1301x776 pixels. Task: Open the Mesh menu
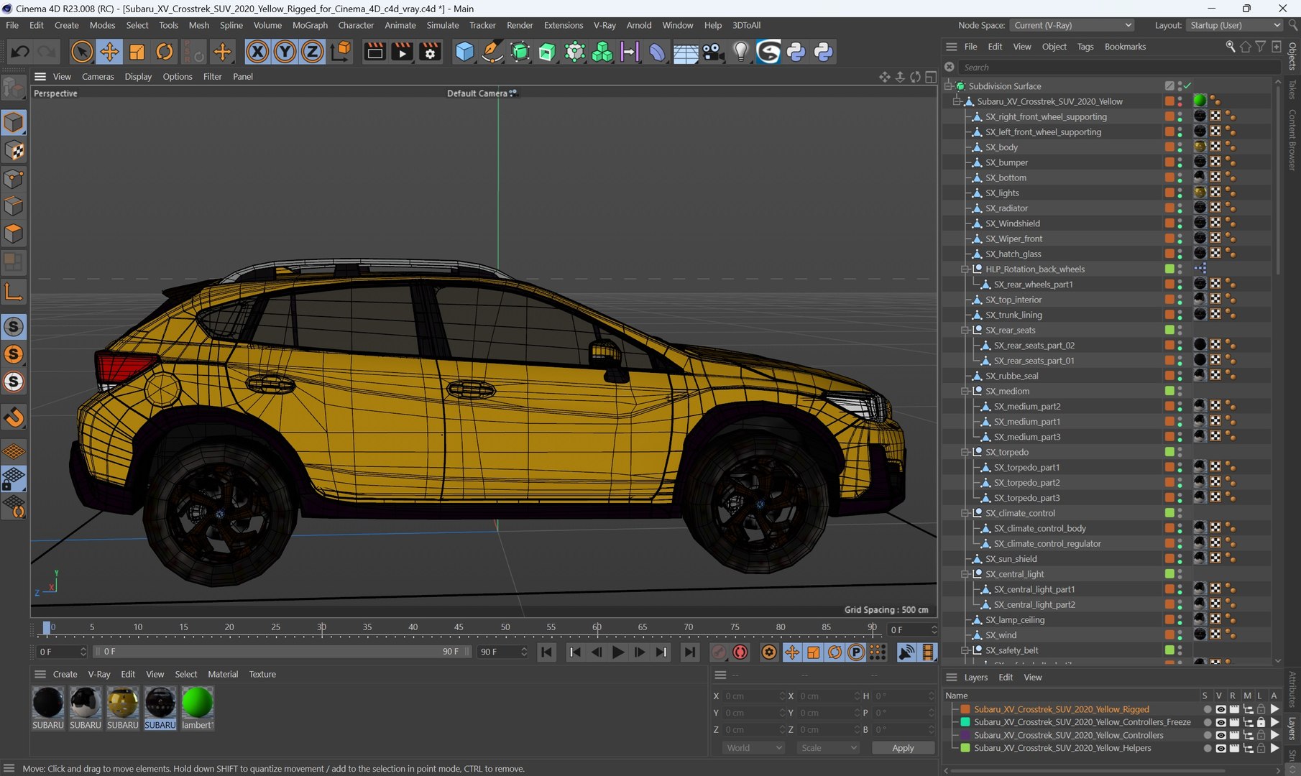pyautogui.click(x=199, y=25)
